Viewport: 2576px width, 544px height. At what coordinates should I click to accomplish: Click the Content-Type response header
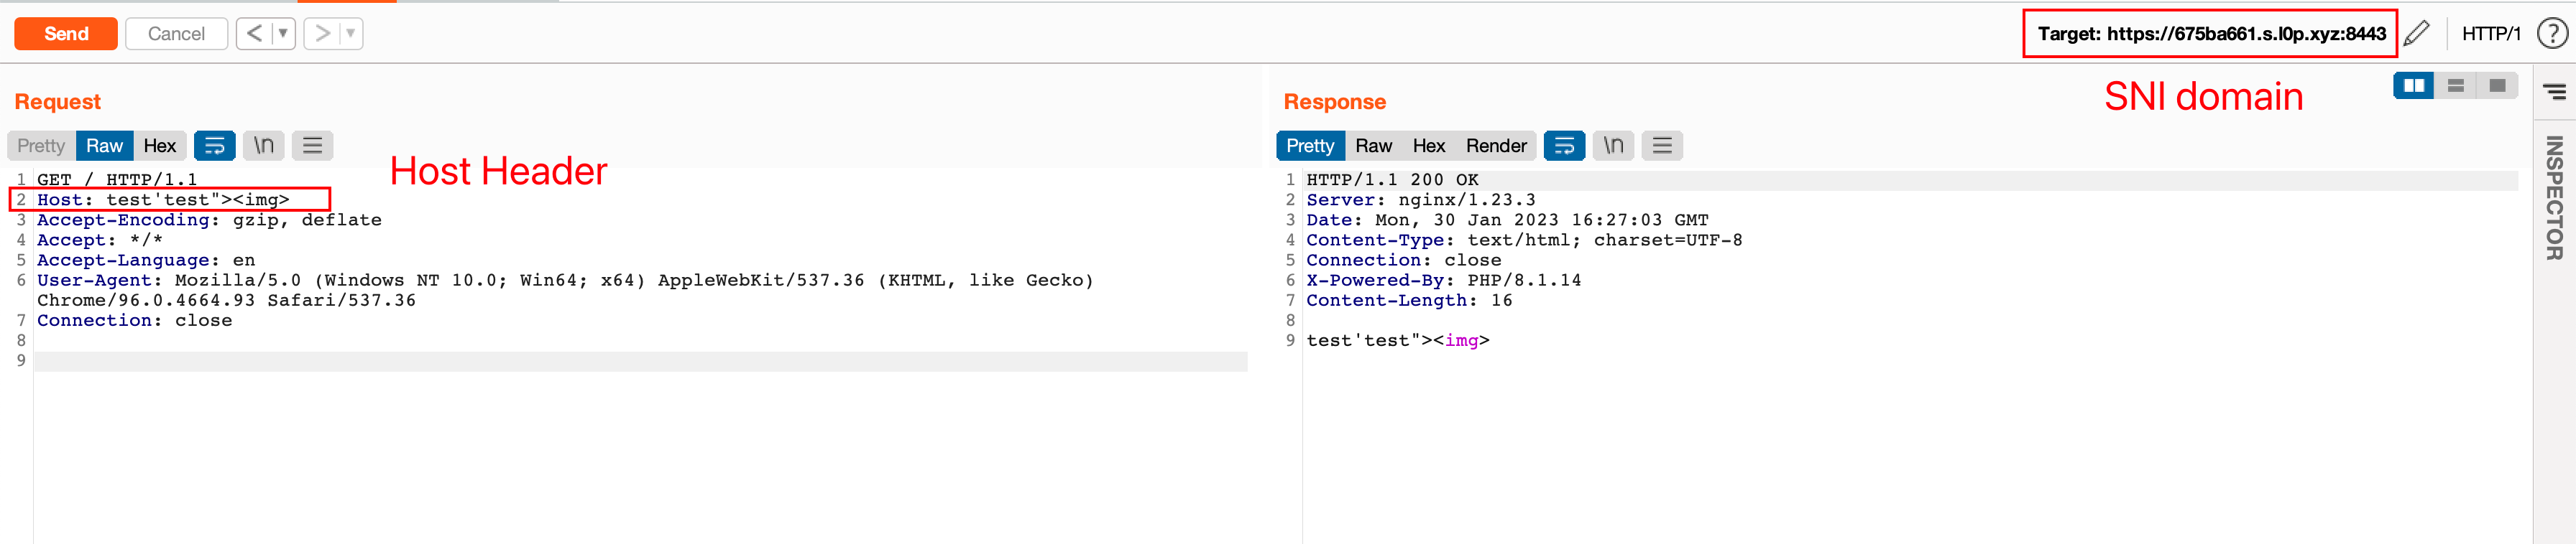pyautogui.click(x=1524, y=240)
